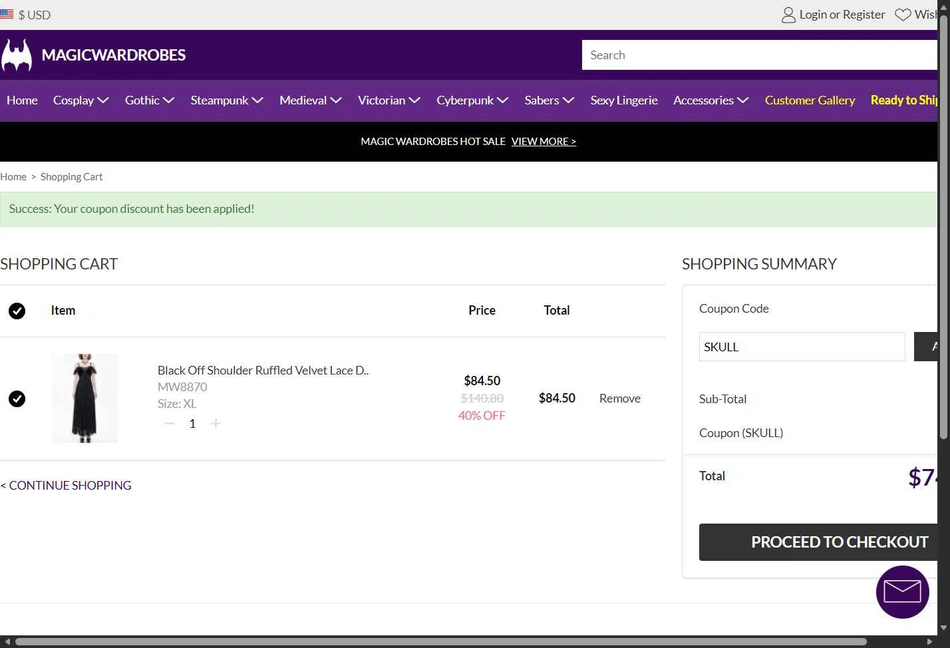Click CONTINUE SHOPPING link

66,486
